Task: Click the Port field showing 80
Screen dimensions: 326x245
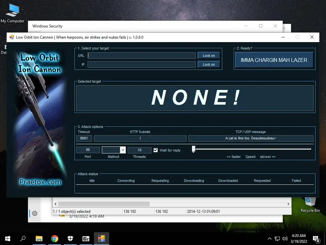Action: (x=88, y=150)
